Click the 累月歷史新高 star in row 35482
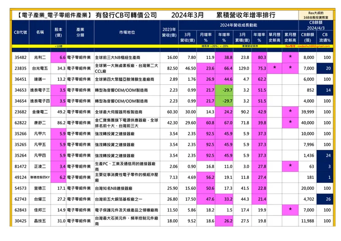341x241 pixels. tap(290, 57)
